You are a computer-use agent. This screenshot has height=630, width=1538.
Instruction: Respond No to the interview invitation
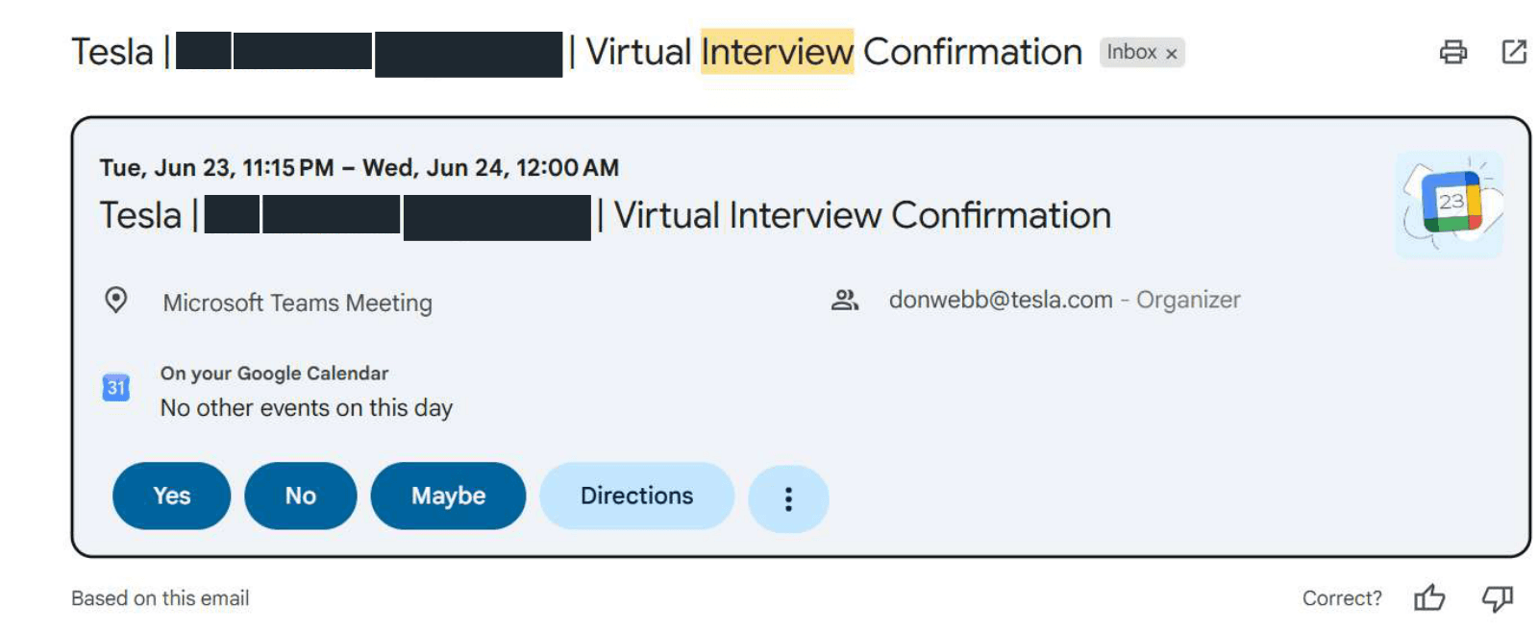pyautogui.click(x=301, y=496)
